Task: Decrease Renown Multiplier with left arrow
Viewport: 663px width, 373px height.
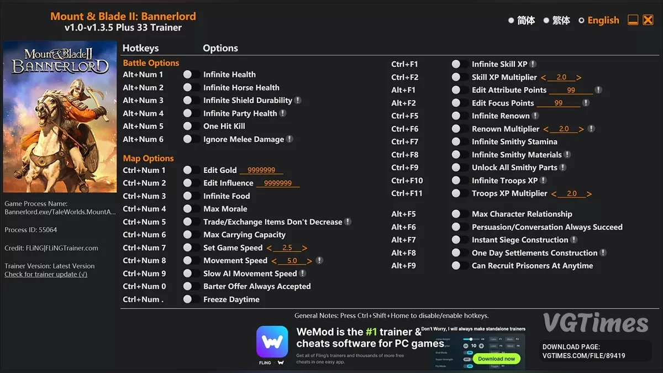Action: 546,129
